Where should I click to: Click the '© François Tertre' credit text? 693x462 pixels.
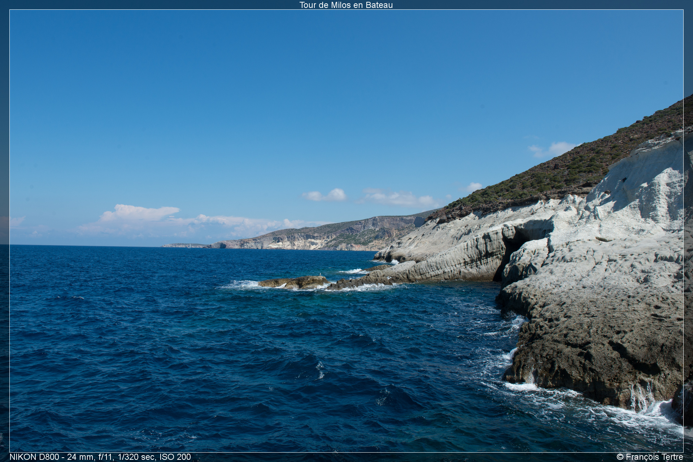650,457
